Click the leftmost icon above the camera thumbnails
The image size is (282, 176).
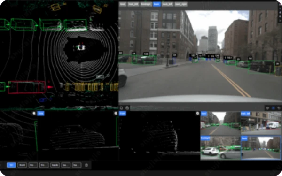tap(267, 108)
